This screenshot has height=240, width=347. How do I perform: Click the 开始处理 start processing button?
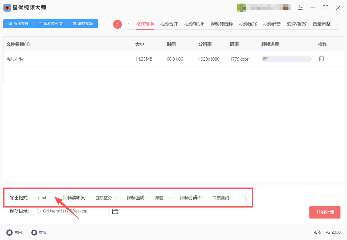[x=325, y=212]
